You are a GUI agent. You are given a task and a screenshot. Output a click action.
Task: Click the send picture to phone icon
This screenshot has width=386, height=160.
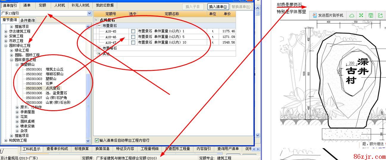315,15
